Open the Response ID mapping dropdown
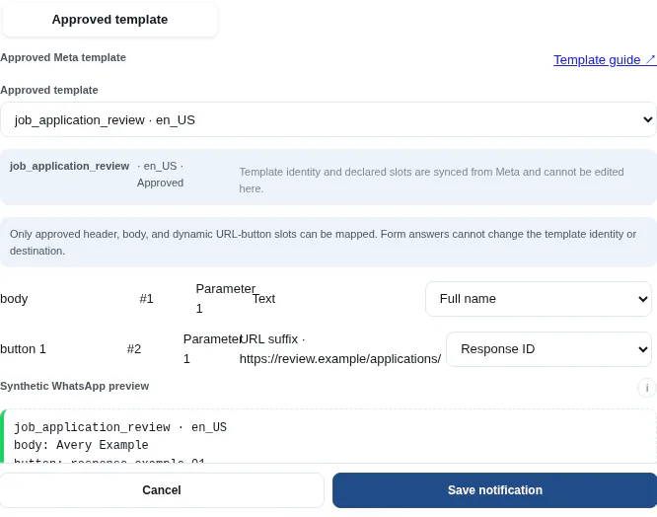The width and height of the screenshot is (657, 517). (x=548, y=349)
